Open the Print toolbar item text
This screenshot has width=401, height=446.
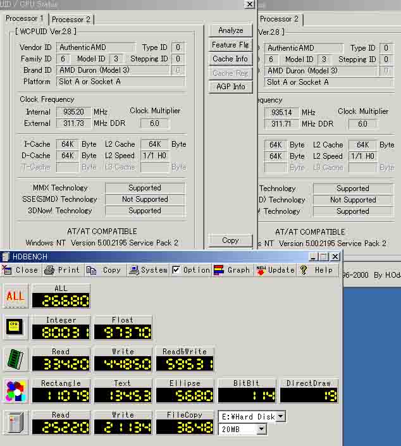[x=68, y=270]
